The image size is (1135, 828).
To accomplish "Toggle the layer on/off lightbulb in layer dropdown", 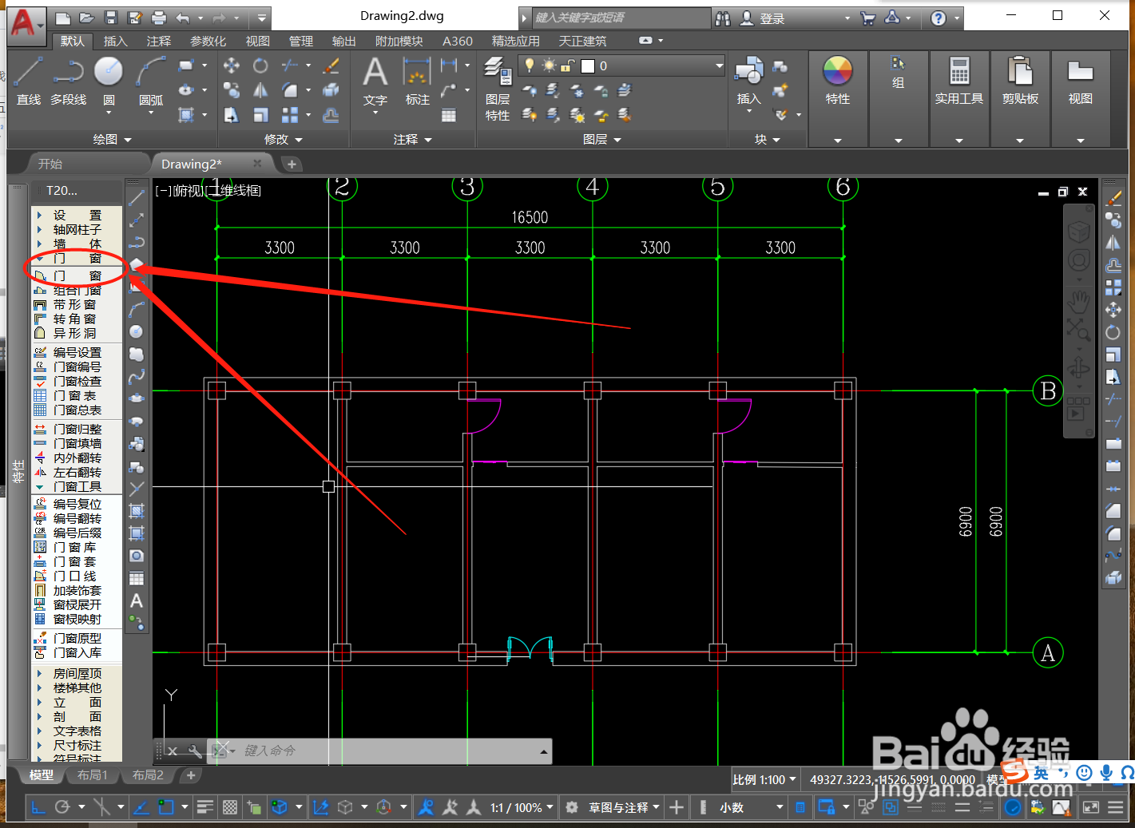I will click(529, 65).
